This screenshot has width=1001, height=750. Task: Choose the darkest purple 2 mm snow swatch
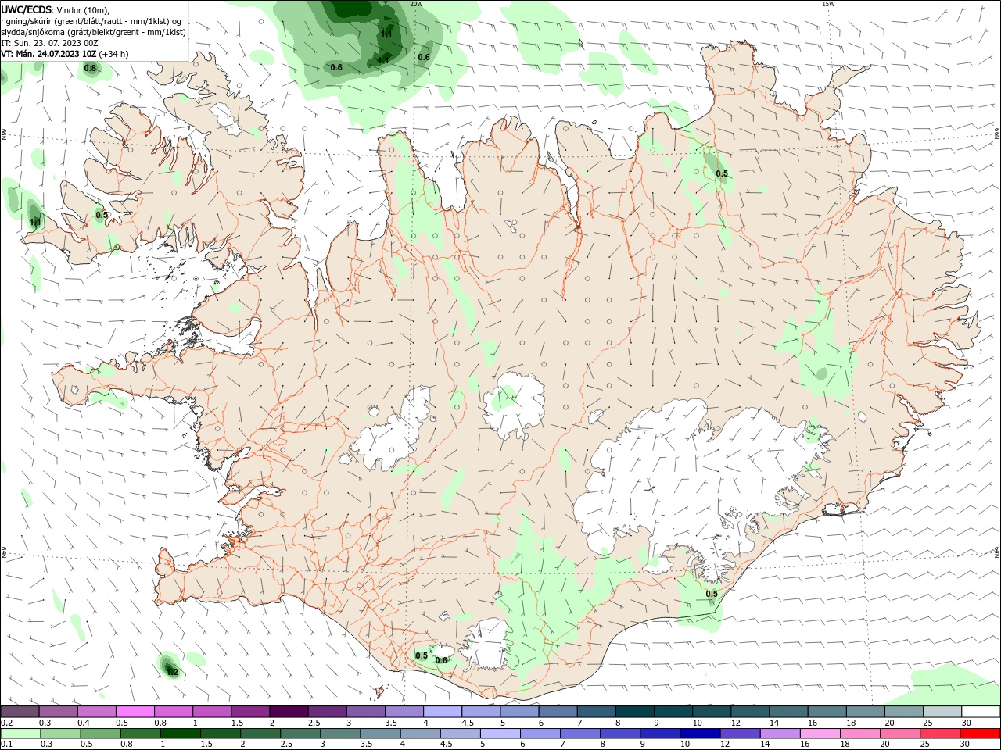[288, 712]
